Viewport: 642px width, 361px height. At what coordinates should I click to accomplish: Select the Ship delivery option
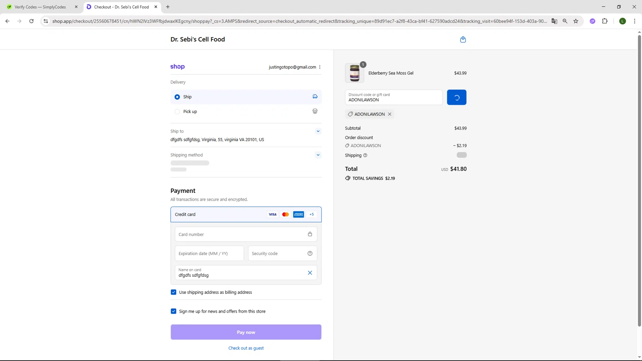pos(177,97)
